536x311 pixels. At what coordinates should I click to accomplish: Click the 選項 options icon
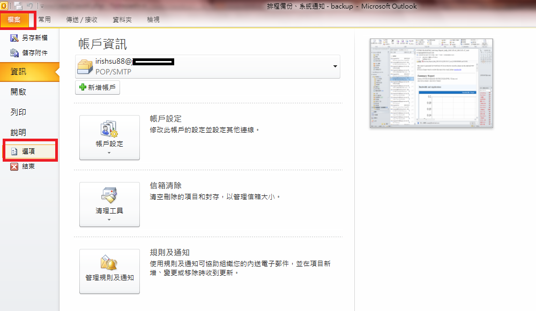pyautogui.click(x=14, y=151)
